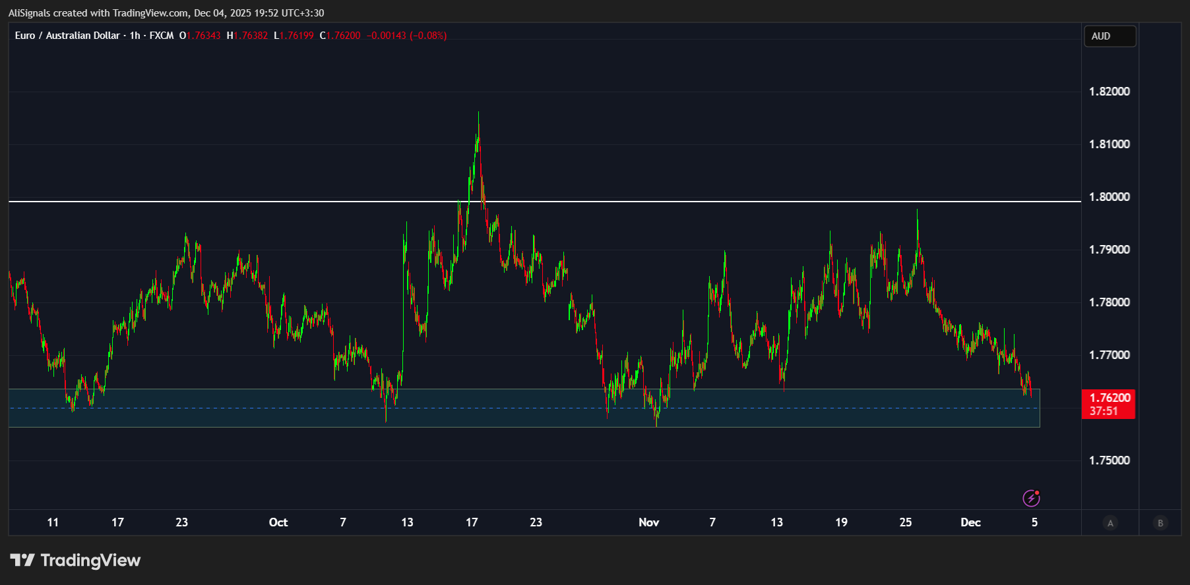This screenshot has width=1190, height=585.
Task: Click the 1.81000 price axis label
Action: 1110,144
